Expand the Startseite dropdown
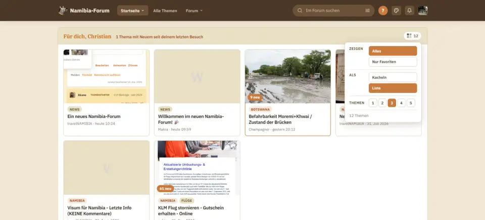This screenshot has height=220, width=485. coord(132,11)
